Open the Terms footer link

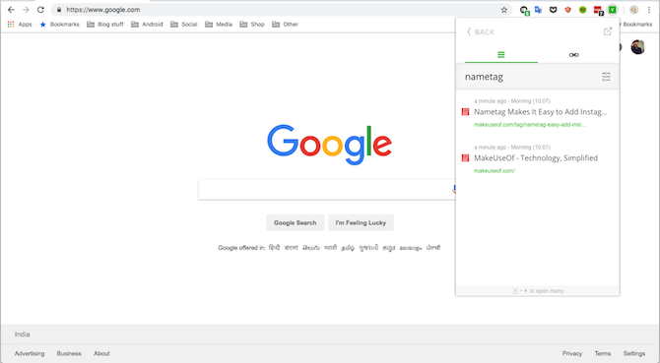pos(602,354)
